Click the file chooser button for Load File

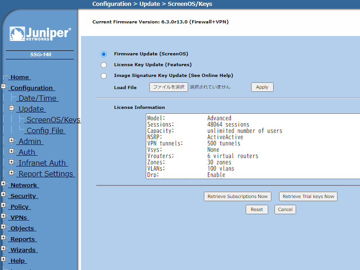pyautogui.click(x=169, y=87)
